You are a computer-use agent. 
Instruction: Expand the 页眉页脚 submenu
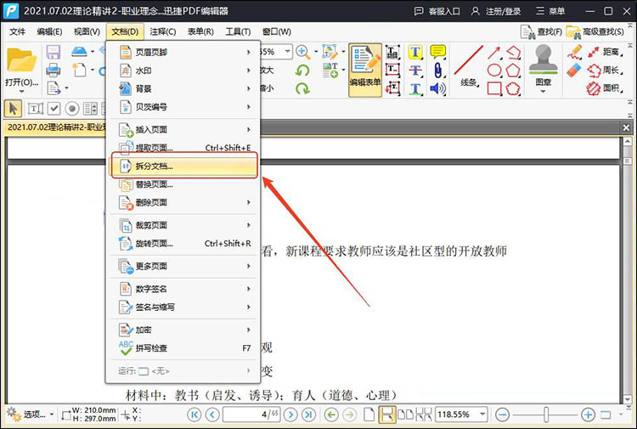(183, 52)
